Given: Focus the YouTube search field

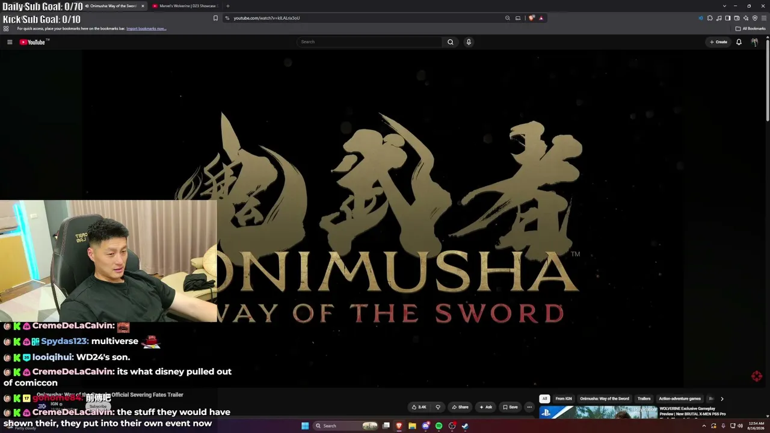Looking at the screenshot, I should tap(370, 42).
